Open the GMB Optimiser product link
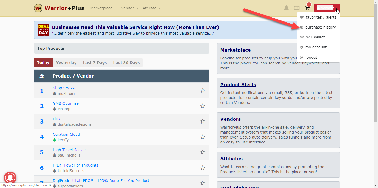The image size is (378, 188). (66, 103)
